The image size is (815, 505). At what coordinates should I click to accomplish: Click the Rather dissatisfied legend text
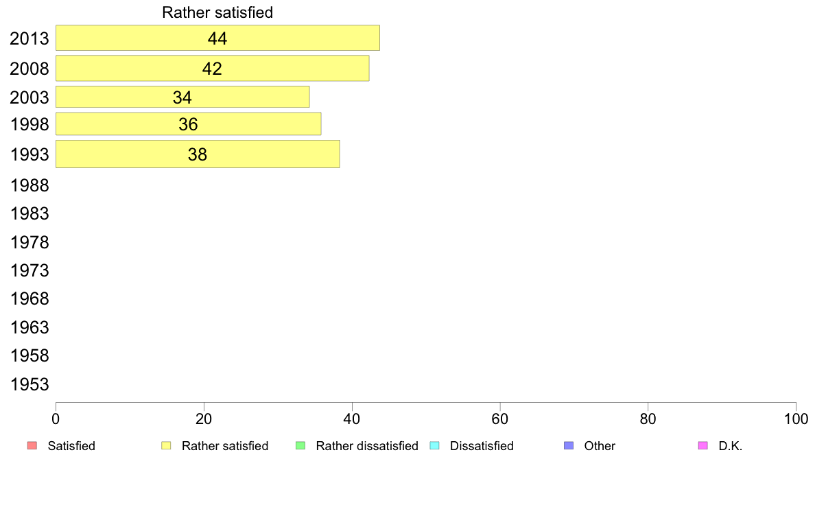point(367,446)
